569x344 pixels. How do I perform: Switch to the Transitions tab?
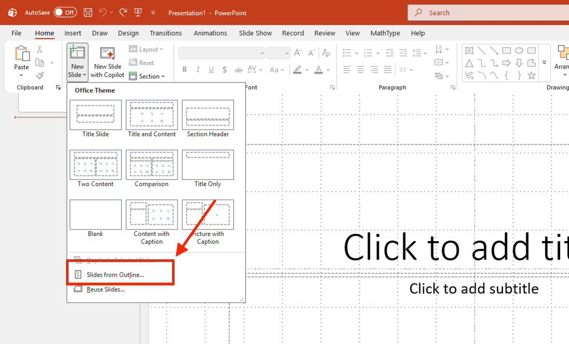click(165, 33)
